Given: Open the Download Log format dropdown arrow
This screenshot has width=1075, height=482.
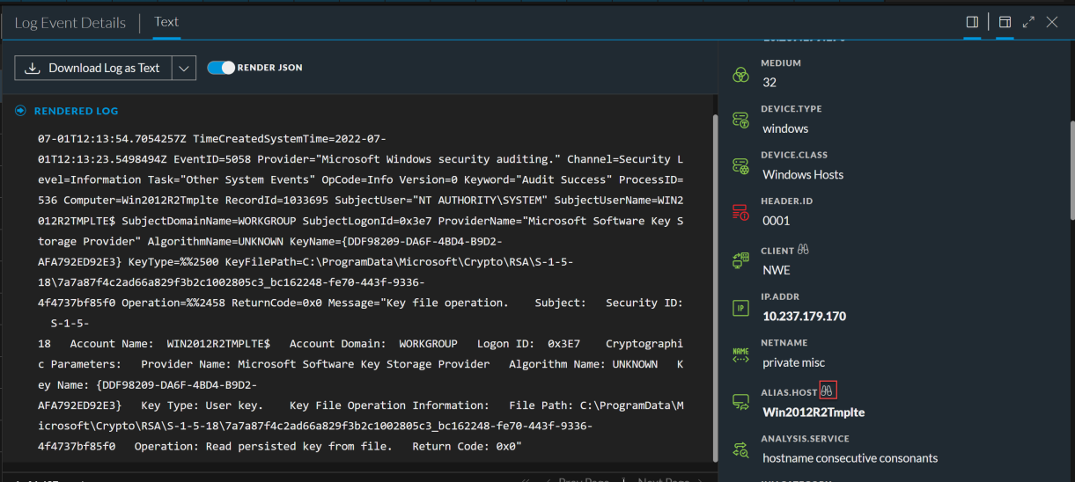Looking at the screenshot, I should 183,68.
